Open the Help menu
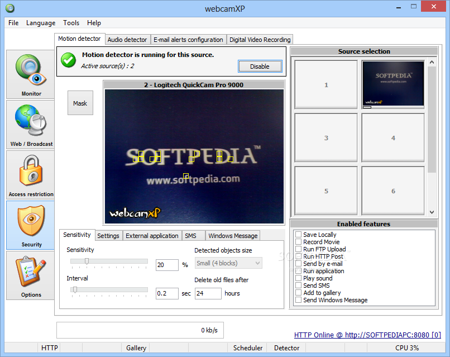 [x=94, y=23]
